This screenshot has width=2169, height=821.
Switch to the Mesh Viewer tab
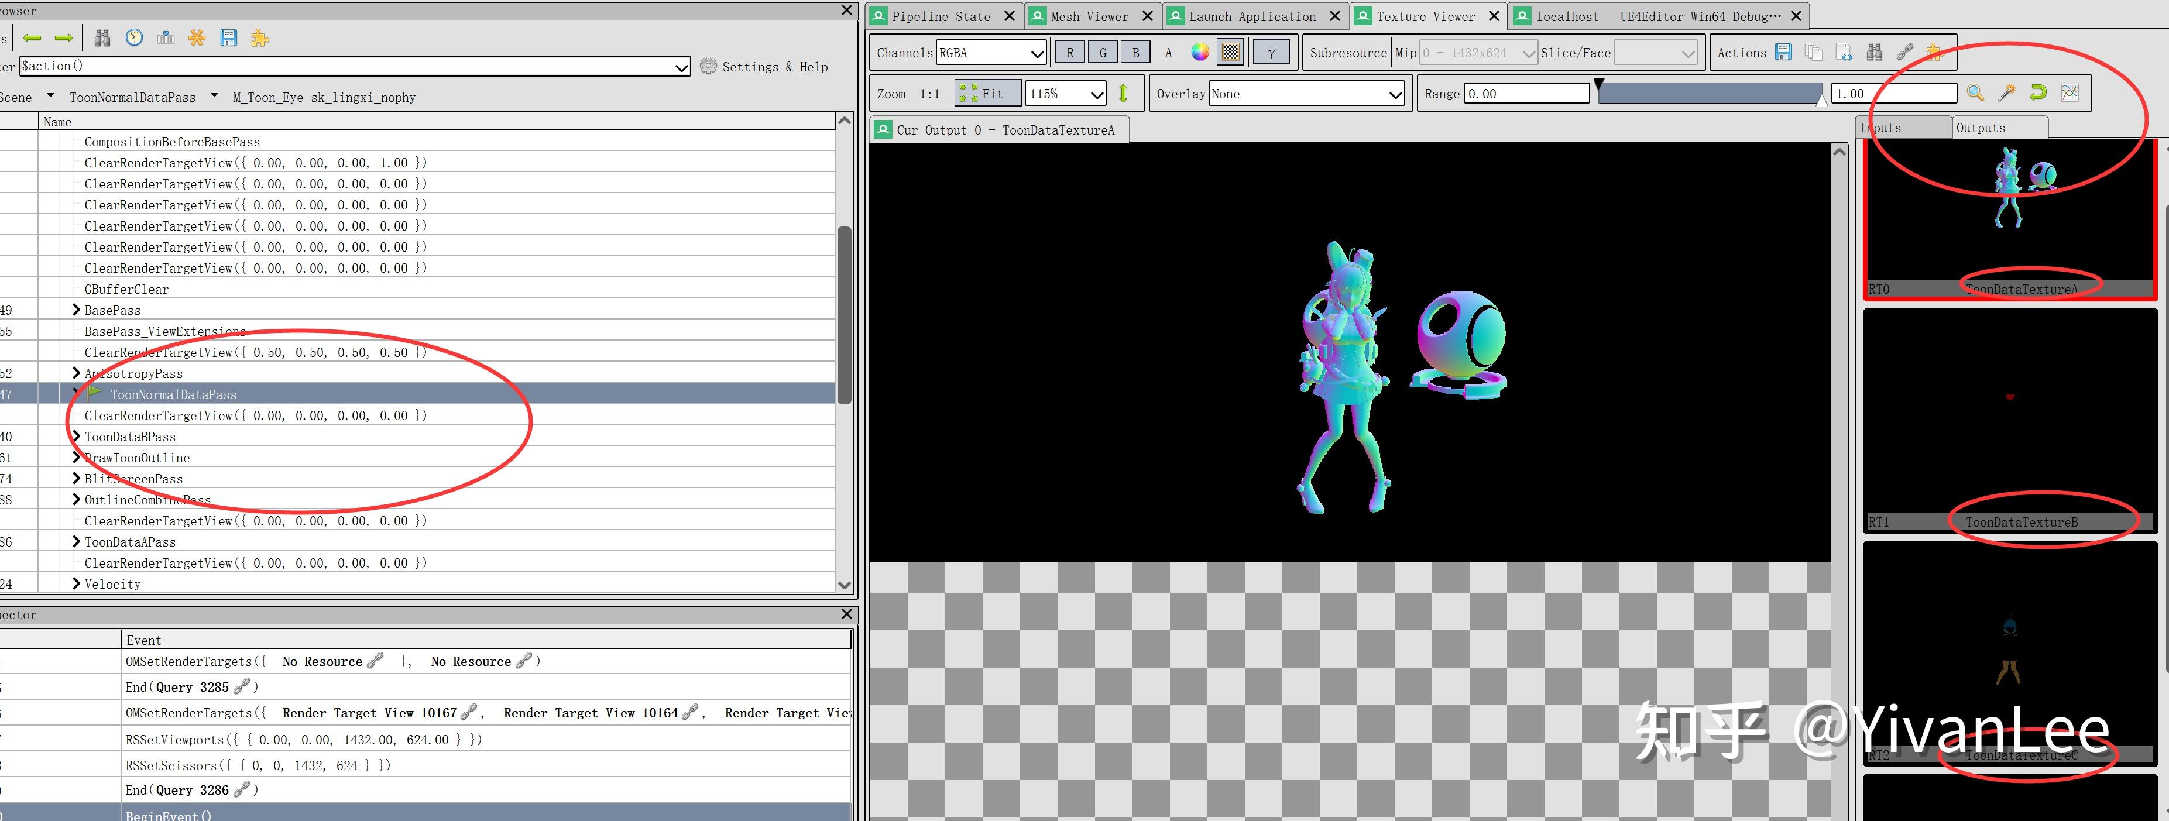1090,16
